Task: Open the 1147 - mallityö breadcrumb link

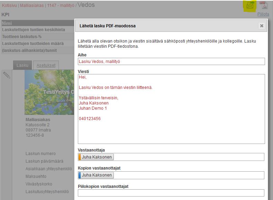Action: [x=61, y=6]
